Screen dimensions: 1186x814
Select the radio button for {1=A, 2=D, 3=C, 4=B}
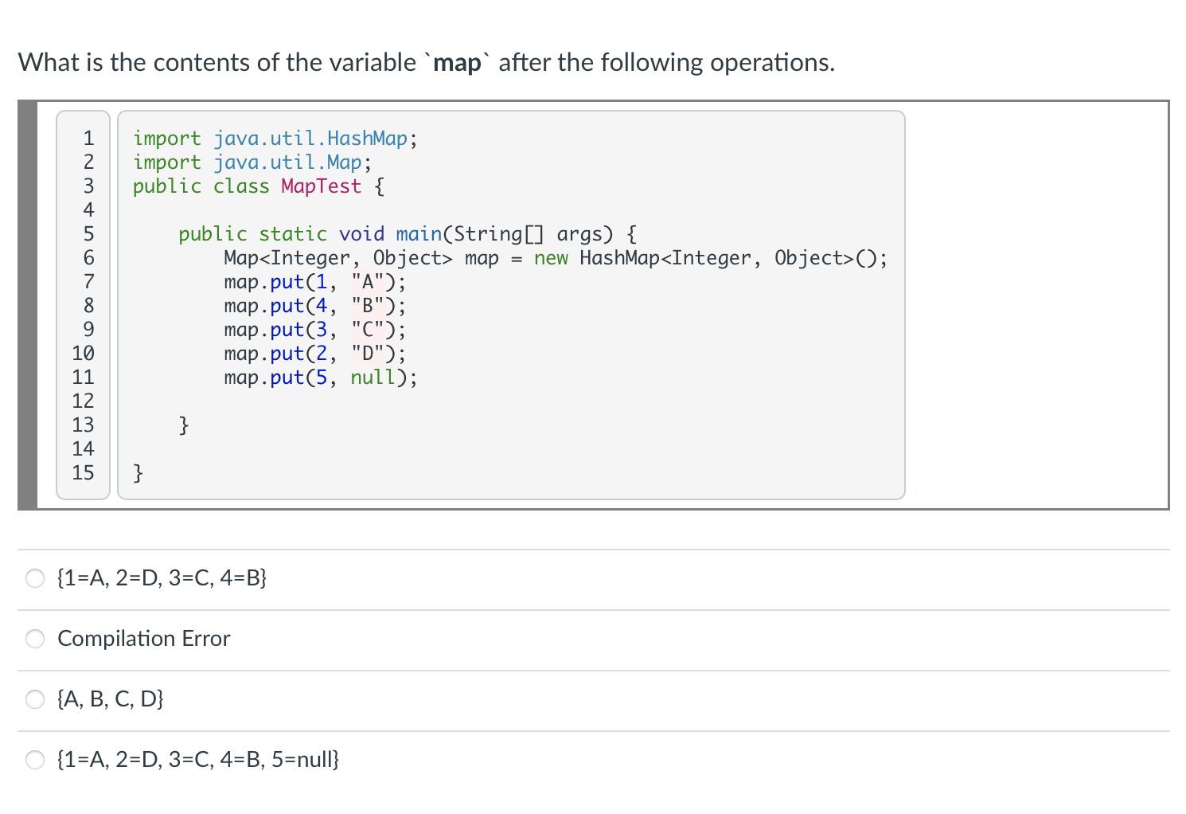[x=35, y=578]
